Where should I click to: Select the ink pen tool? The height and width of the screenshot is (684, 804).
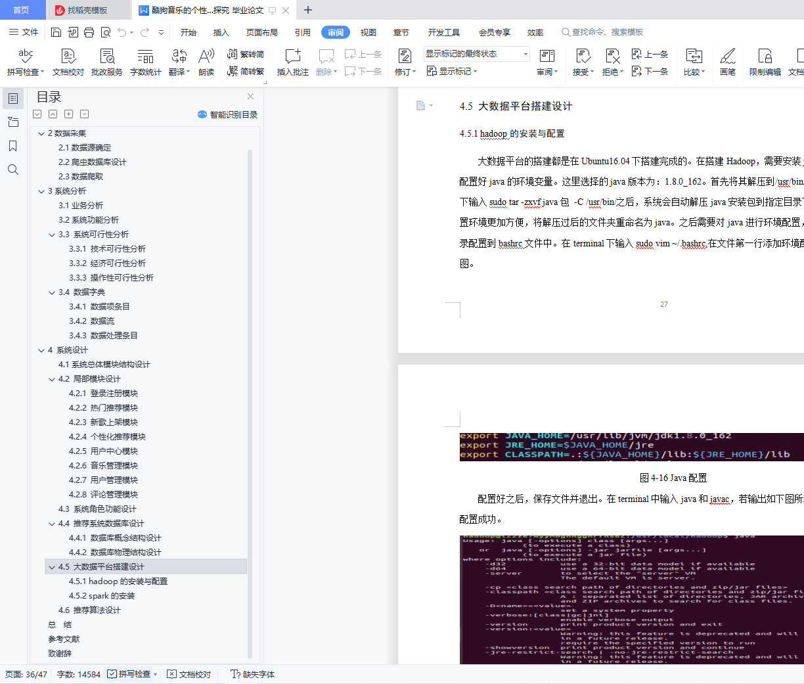pyautogui.click(x=728, y=62)
